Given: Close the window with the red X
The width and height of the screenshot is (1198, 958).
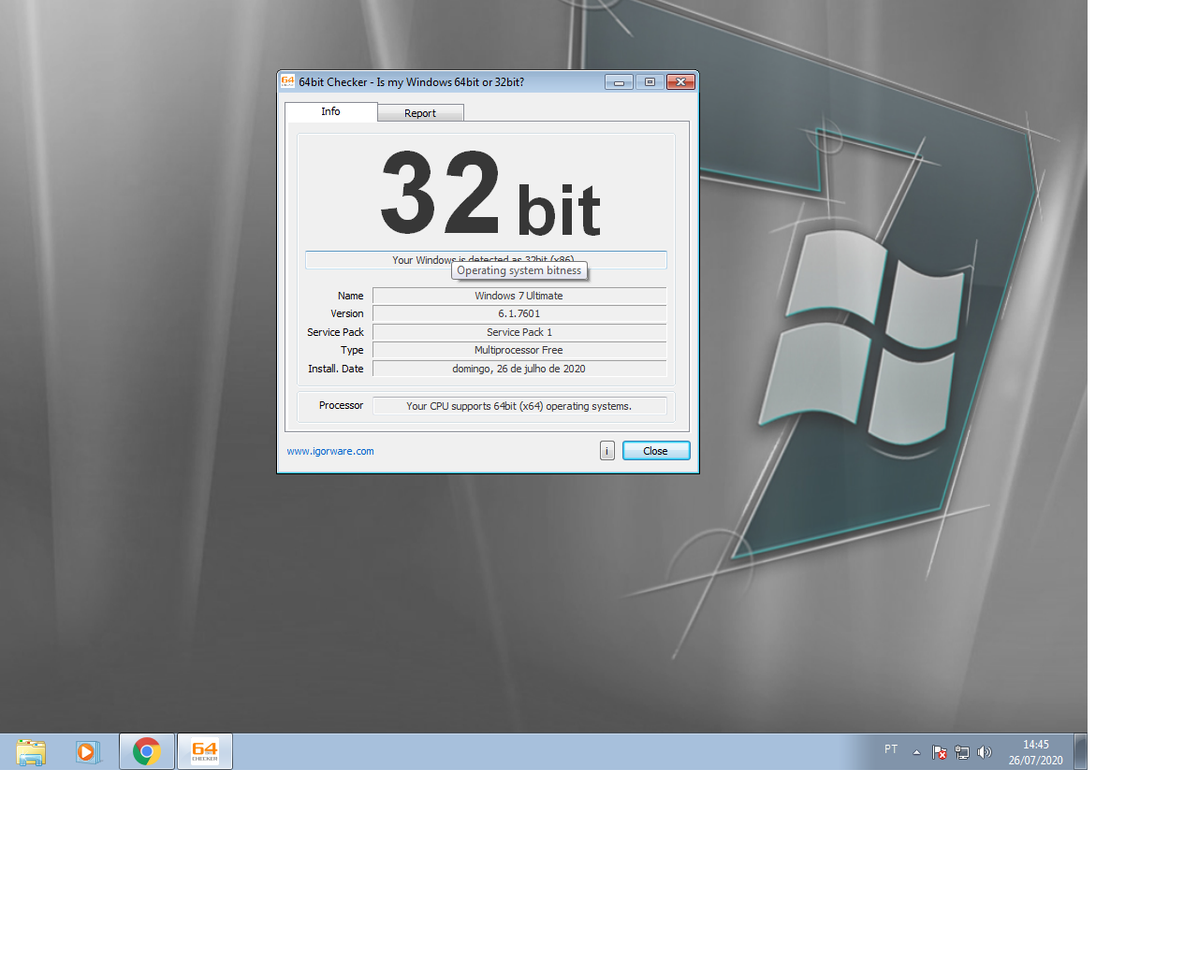Looking at the screenshot, I should 680,82.
